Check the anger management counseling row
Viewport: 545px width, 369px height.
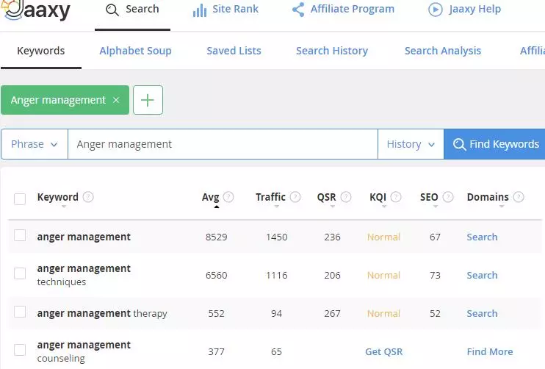(x=20, y=350)
